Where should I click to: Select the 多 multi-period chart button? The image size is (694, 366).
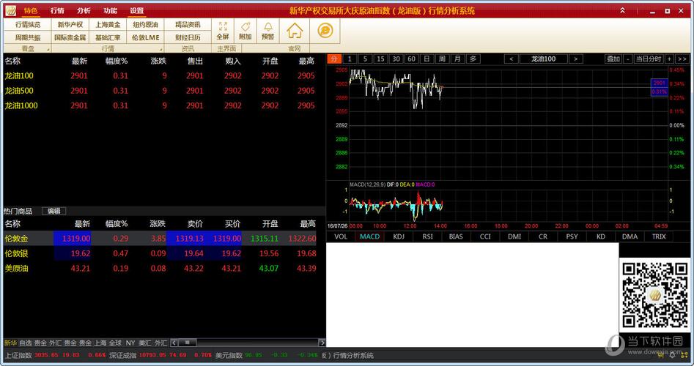click(473, 59)
